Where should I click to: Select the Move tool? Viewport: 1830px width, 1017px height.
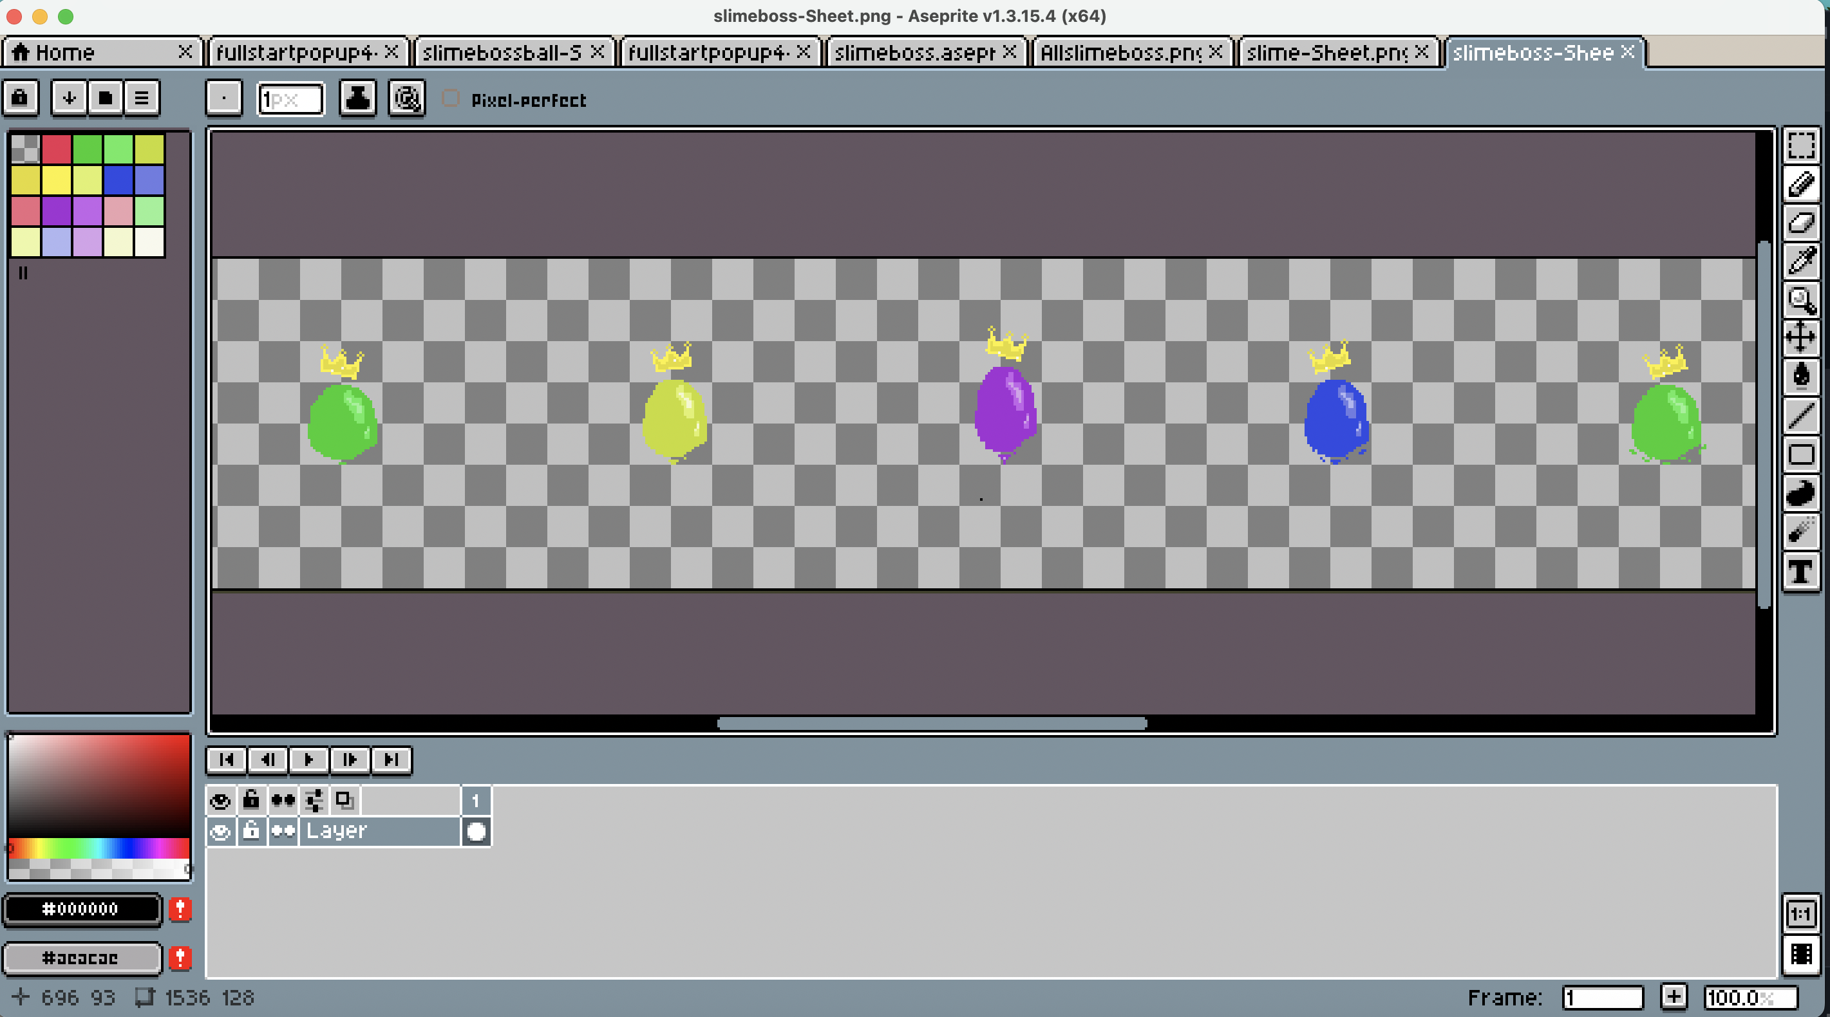point(1801,337)
